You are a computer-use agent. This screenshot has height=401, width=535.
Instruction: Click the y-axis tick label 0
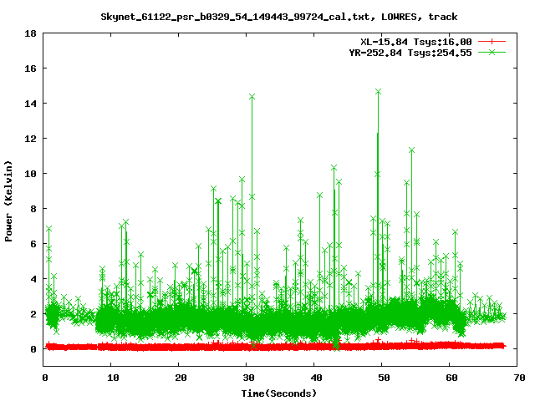point(32,349)
